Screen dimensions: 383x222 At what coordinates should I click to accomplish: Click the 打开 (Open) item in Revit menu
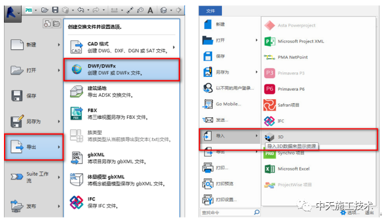34,70
